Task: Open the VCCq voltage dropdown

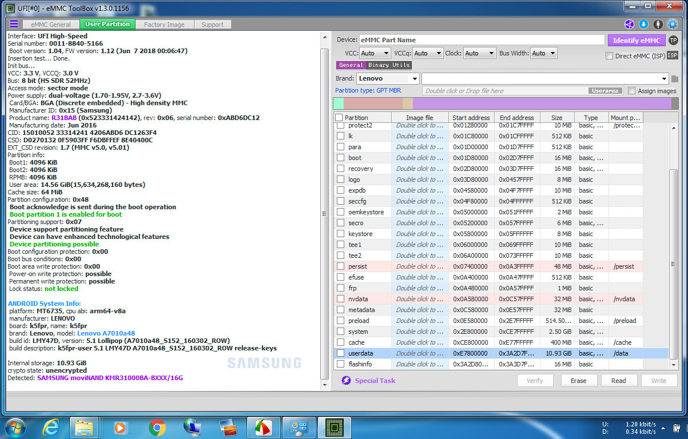Action: coord(428,53)
